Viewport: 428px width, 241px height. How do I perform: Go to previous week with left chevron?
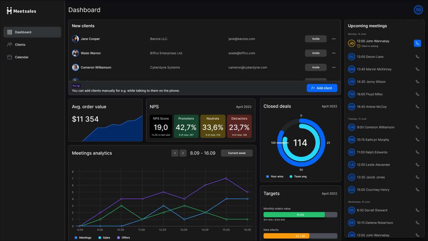[175, 153]
